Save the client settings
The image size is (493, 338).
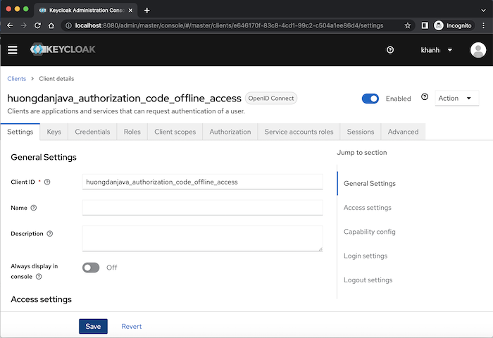[x=93, y=326]
